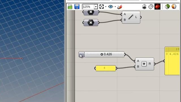Image resolution: width=181 pixels, height=102 pixels.
Task: Click the Line component A input
Action: (125, 14)
